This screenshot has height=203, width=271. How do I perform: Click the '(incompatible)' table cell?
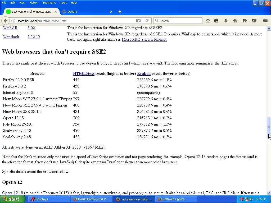[148, 93]
